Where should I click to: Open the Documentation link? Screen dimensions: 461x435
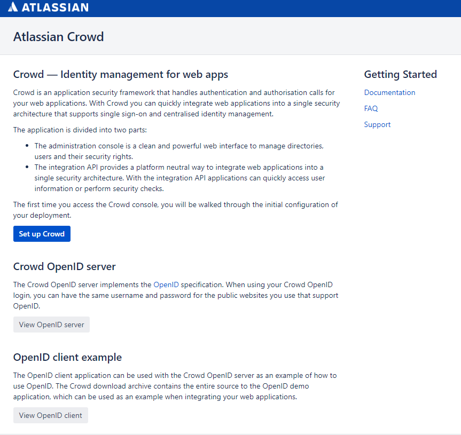point(389,92)
